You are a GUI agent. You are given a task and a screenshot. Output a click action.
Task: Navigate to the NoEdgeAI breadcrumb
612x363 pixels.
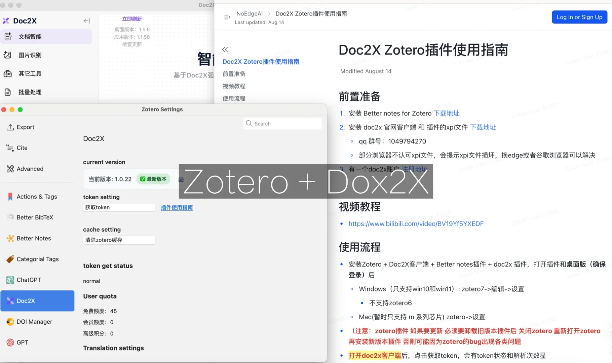click(x=250, y=13)
